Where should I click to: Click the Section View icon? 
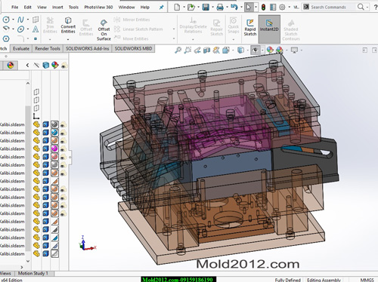tap(206, 51)
